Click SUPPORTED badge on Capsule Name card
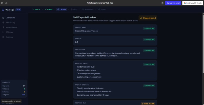This screenshot has height=105, width=204. coord(149,28)
